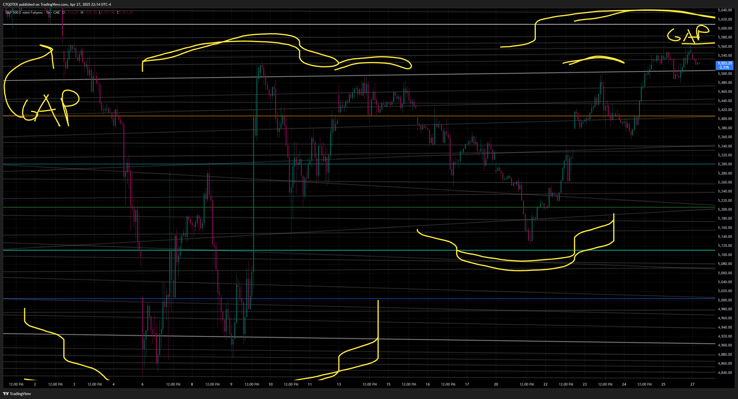Click the 5,180.00 price axis label
This screenshot has width=738, height=399.
pyautogui.click(x=725, y=218)
